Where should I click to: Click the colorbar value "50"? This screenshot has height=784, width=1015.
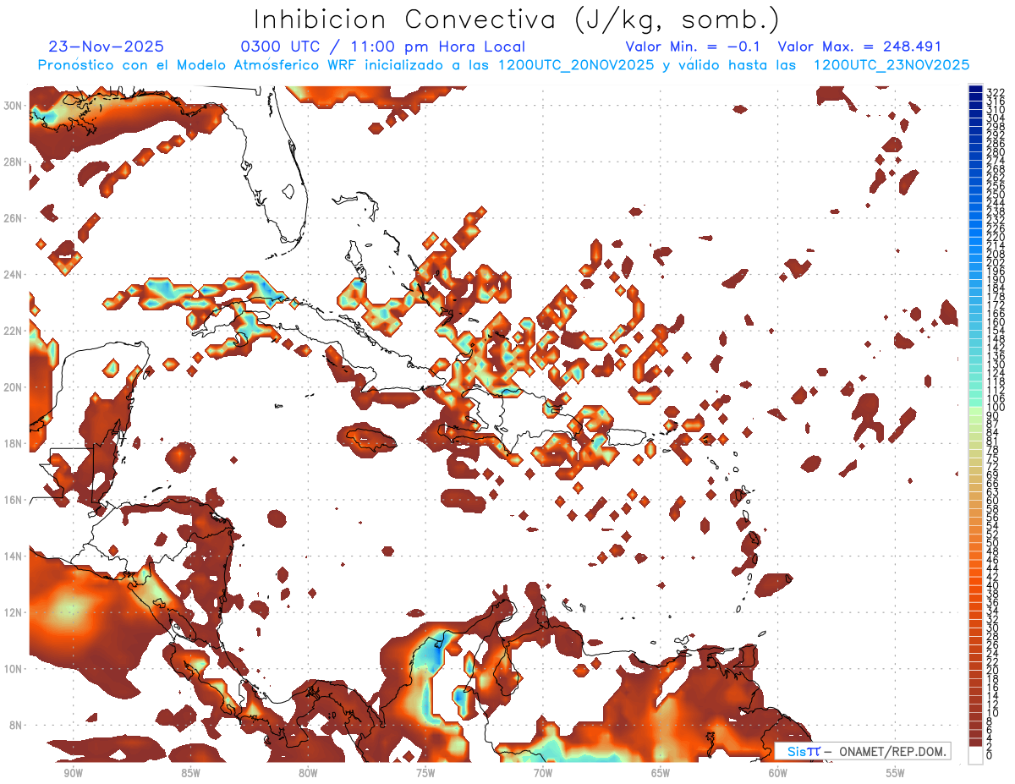coord(993,543)
